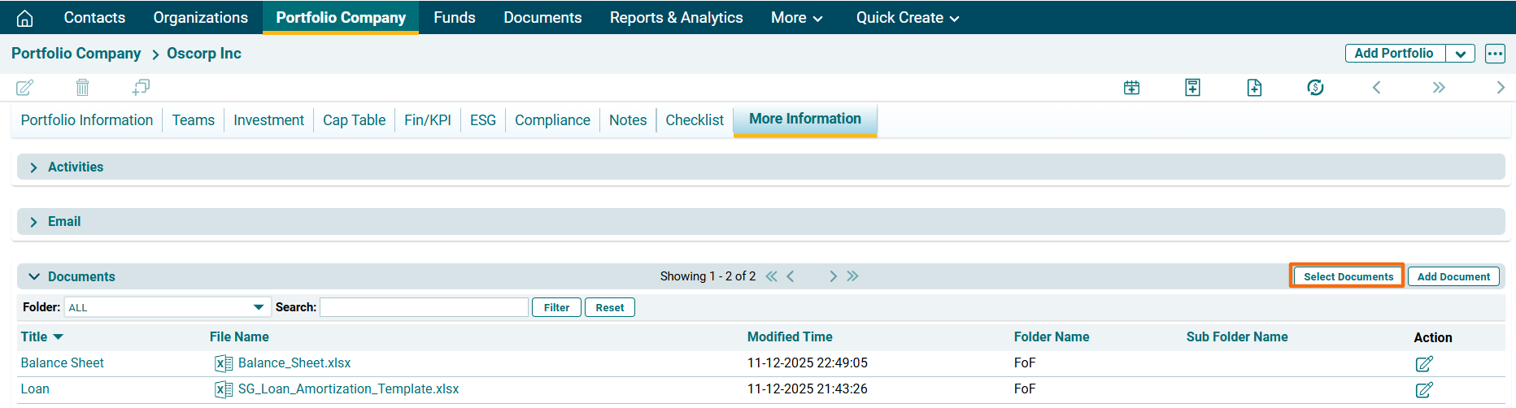The image size is (1516, 408).
Task: Click into the documents Search field
Action: (424, 307)
